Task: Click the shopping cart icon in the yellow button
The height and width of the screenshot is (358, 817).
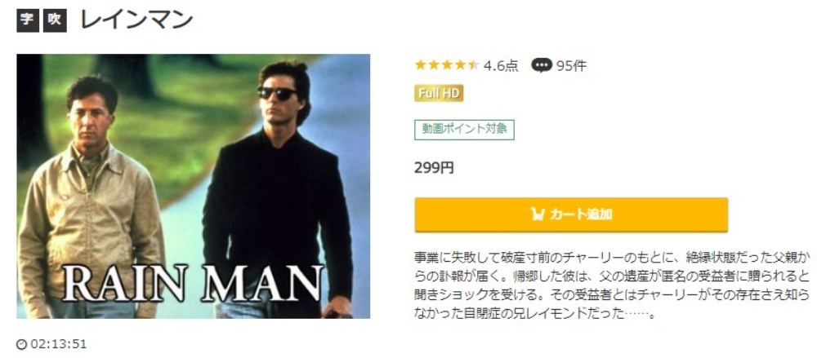Action: 538,214
